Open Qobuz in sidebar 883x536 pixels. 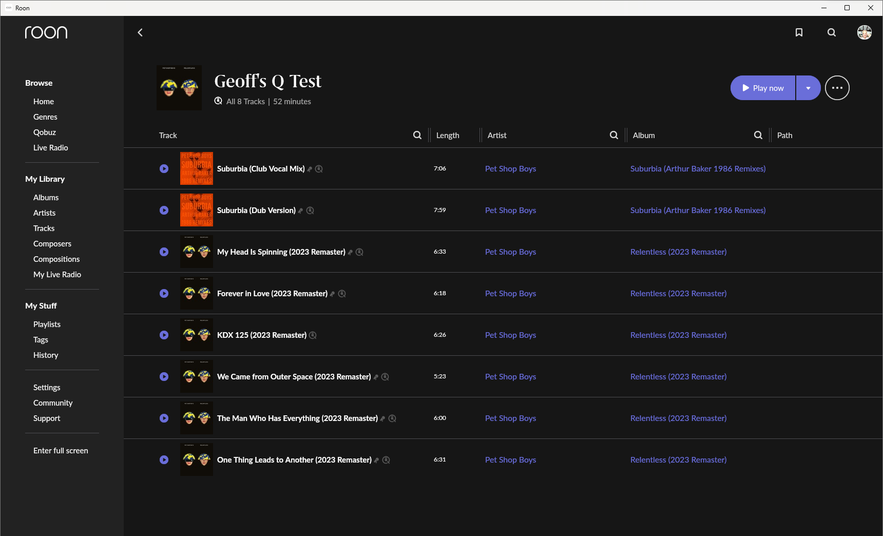45,132
